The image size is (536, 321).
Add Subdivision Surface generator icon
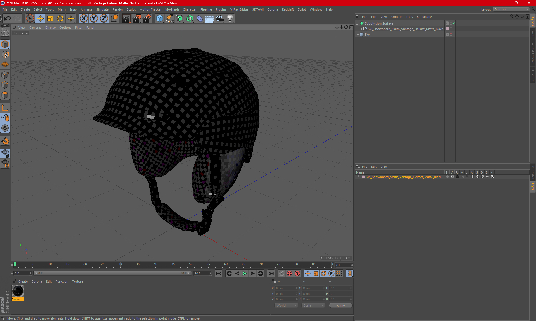[180, 19]
